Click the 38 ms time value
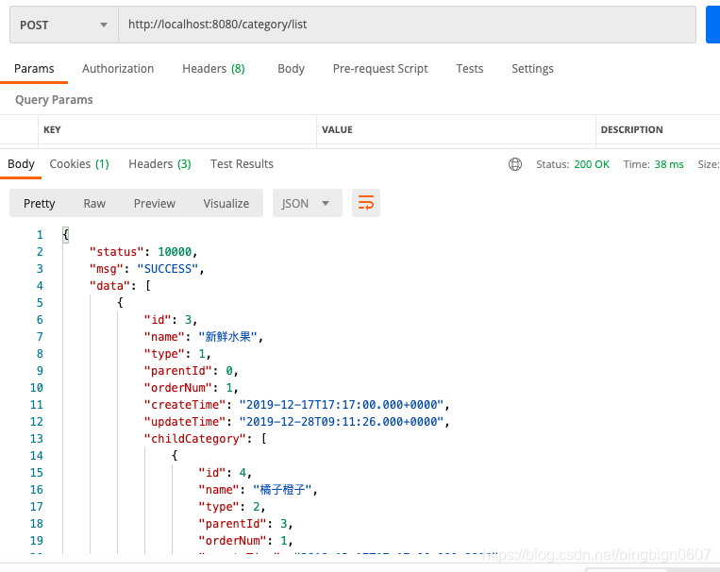Screen dimensions: 720x572 pos(668,164)
